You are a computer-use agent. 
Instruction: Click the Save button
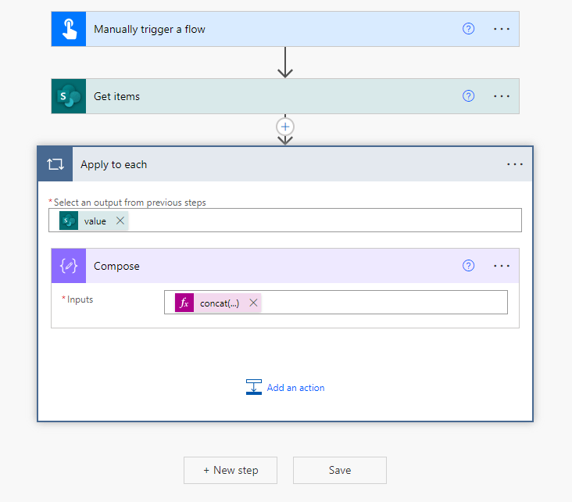(x=340, y=470)
